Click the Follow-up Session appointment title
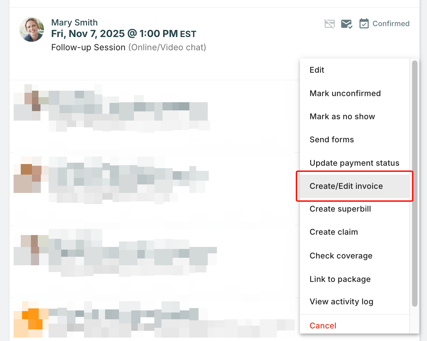 (88, 47)
